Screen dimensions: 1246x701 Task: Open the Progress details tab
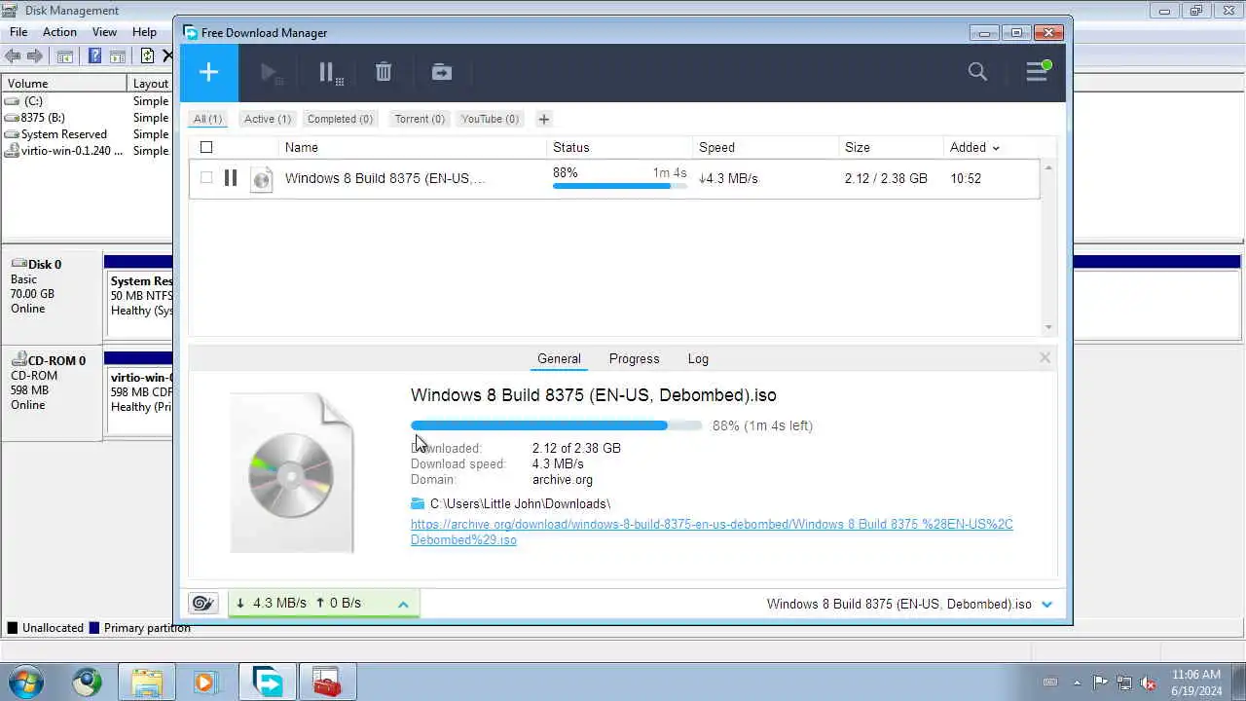click(635, 358)
